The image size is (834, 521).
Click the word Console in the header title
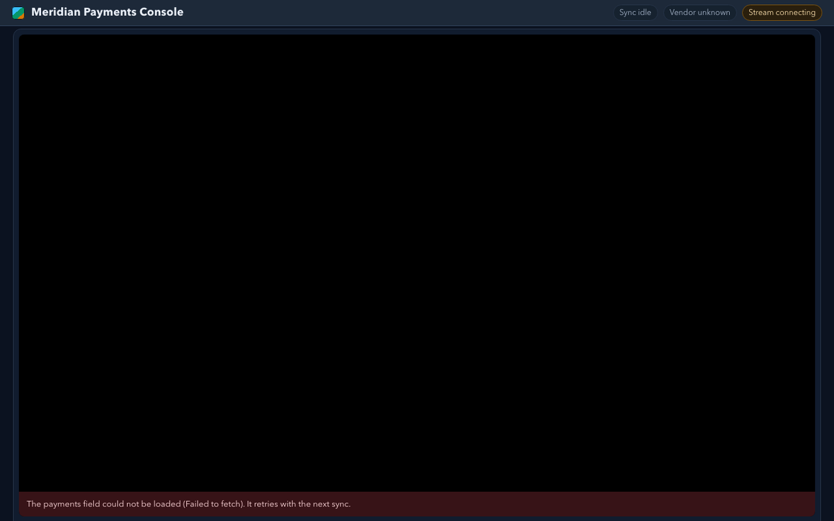162,12
